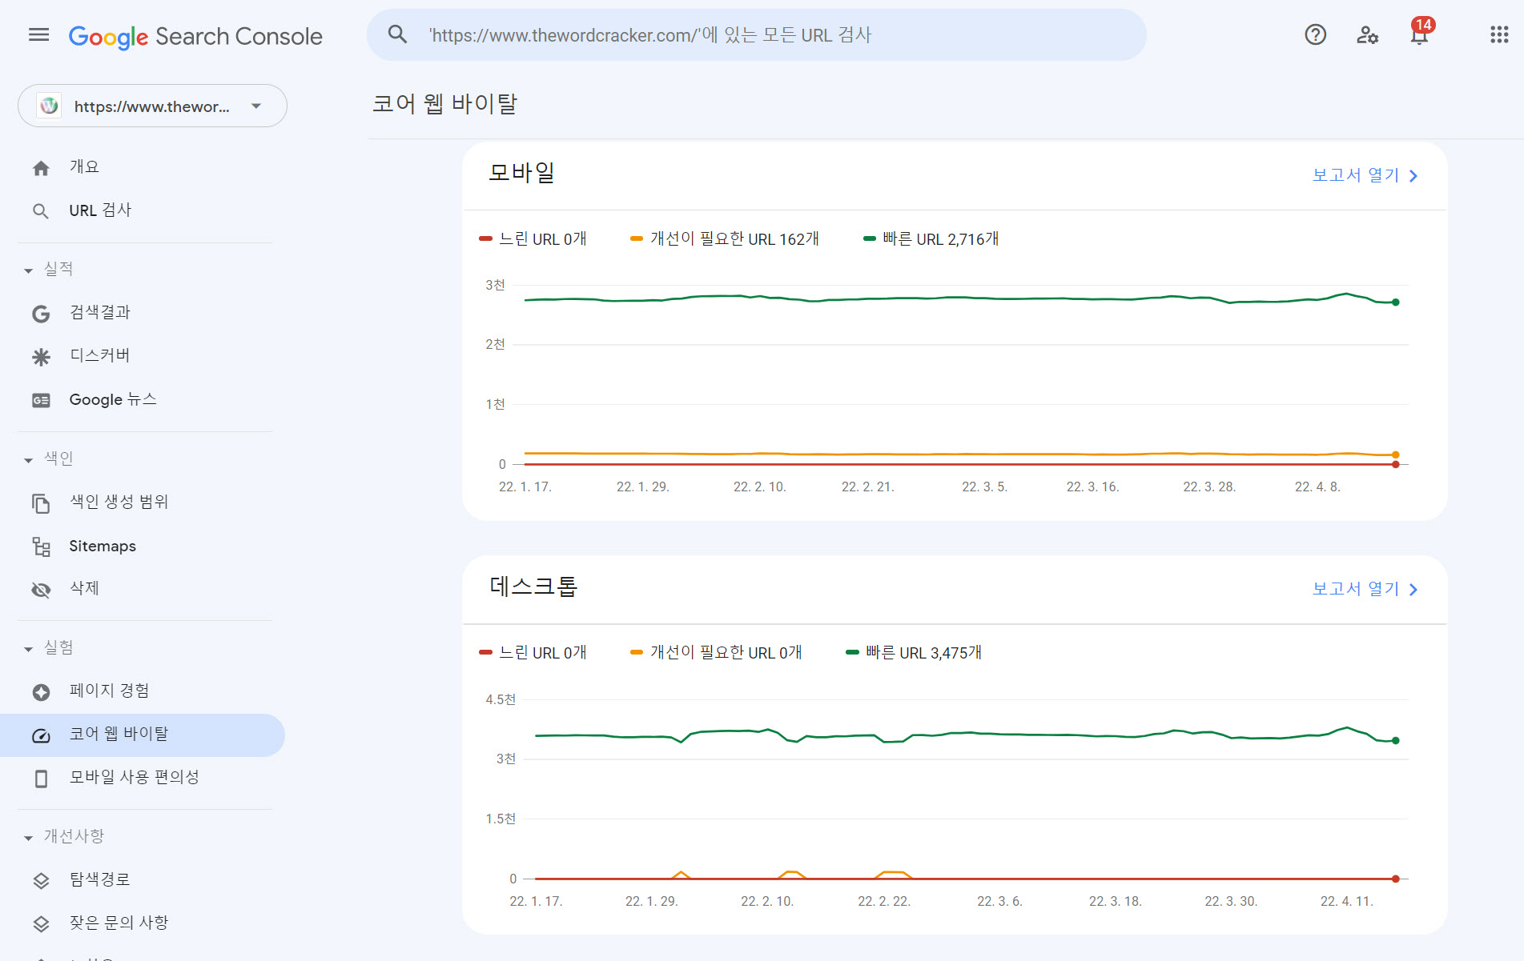Image resolution: width=1524 pixels, height=961 pixels.
Task: Open the help icon in the top bar
Action: coord(1314,34)
